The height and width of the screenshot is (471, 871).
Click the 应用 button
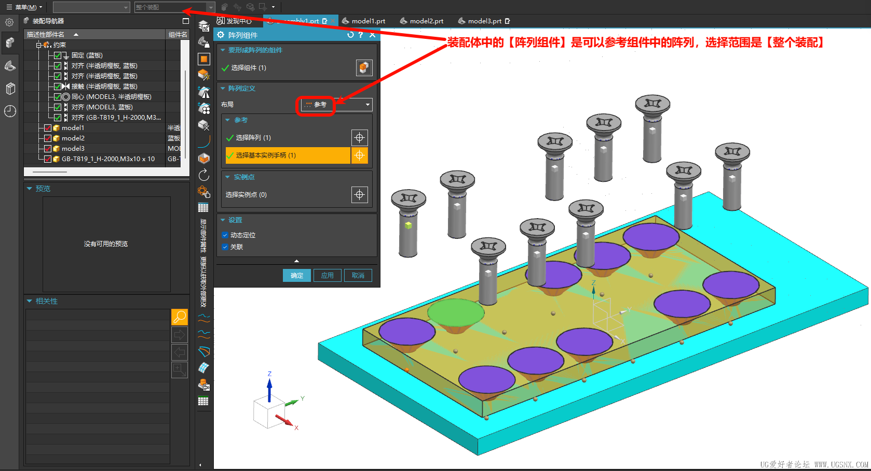pos(328,276)
